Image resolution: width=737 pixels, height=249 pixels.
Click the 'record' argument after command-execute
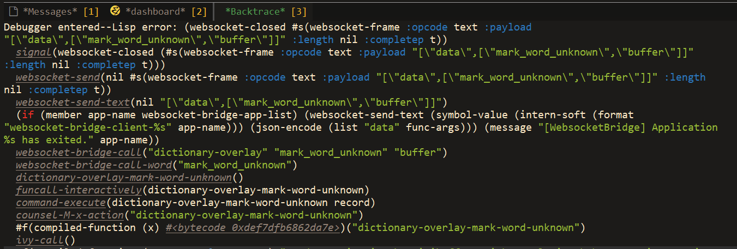click(x=352, y=203)
